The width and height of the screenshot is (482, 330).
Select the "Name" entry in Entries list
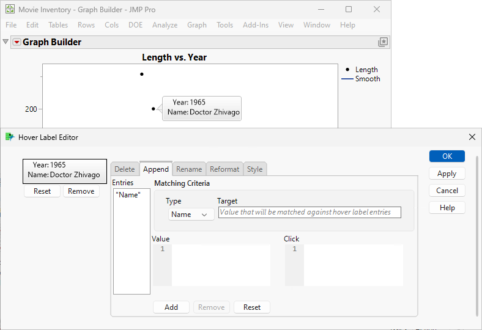[x=129, y=195]
